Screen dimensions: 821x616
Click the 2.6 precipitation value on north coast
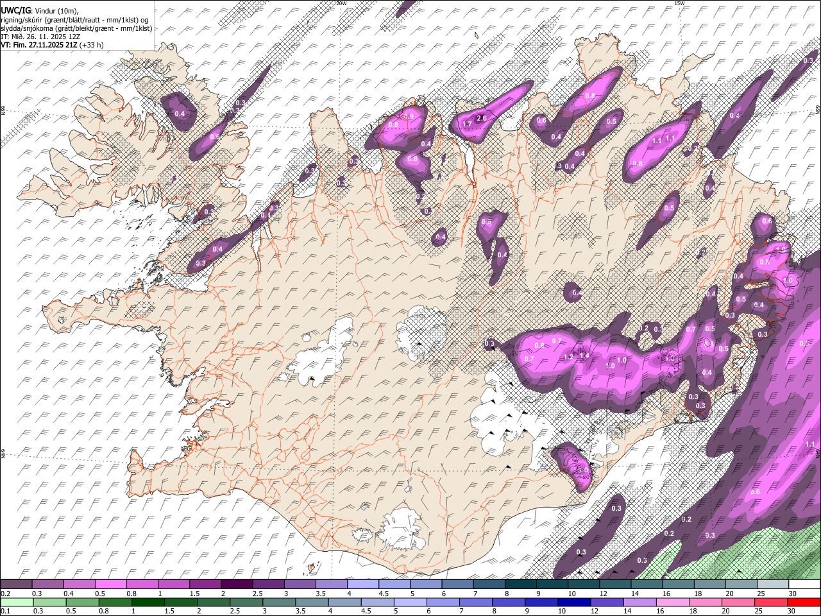point(482,118)
